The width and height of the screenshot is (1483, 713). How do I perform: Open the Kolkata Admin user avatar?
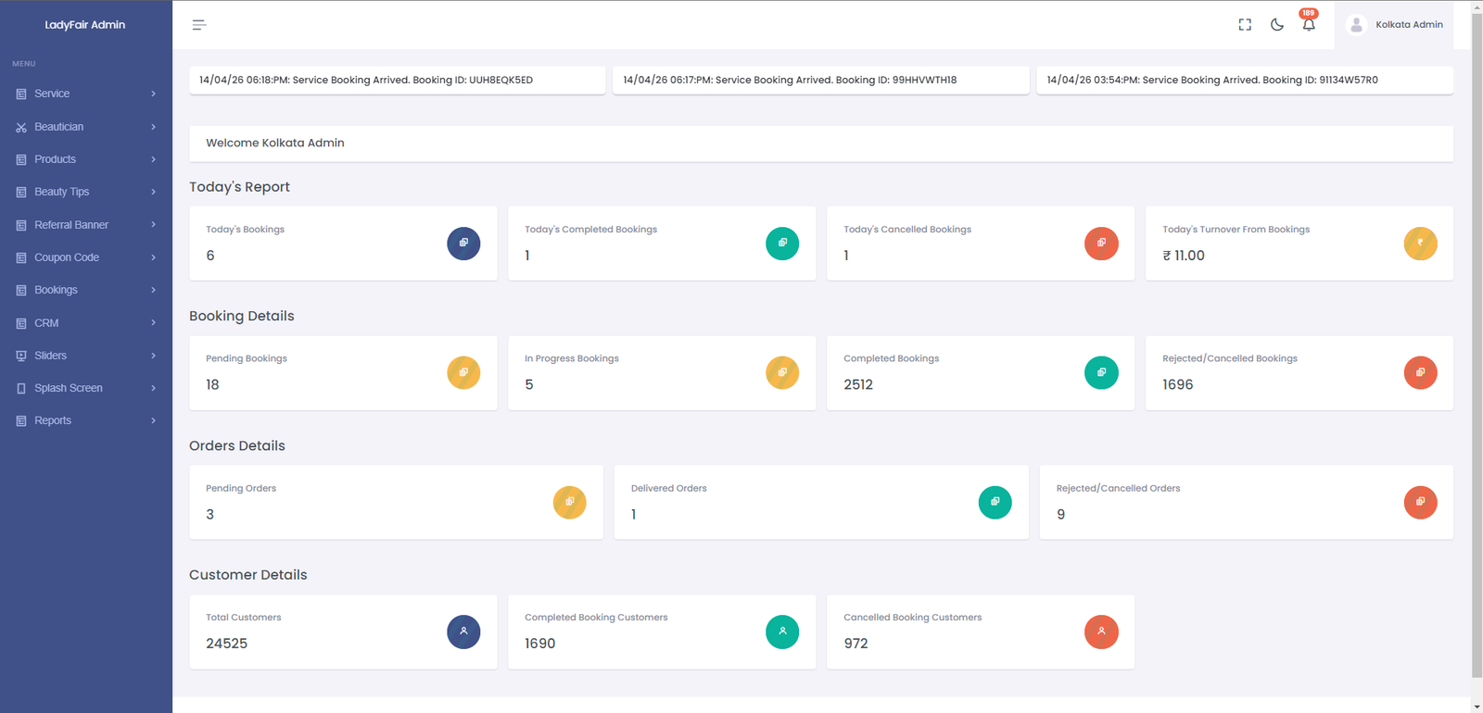(1356, 25)
